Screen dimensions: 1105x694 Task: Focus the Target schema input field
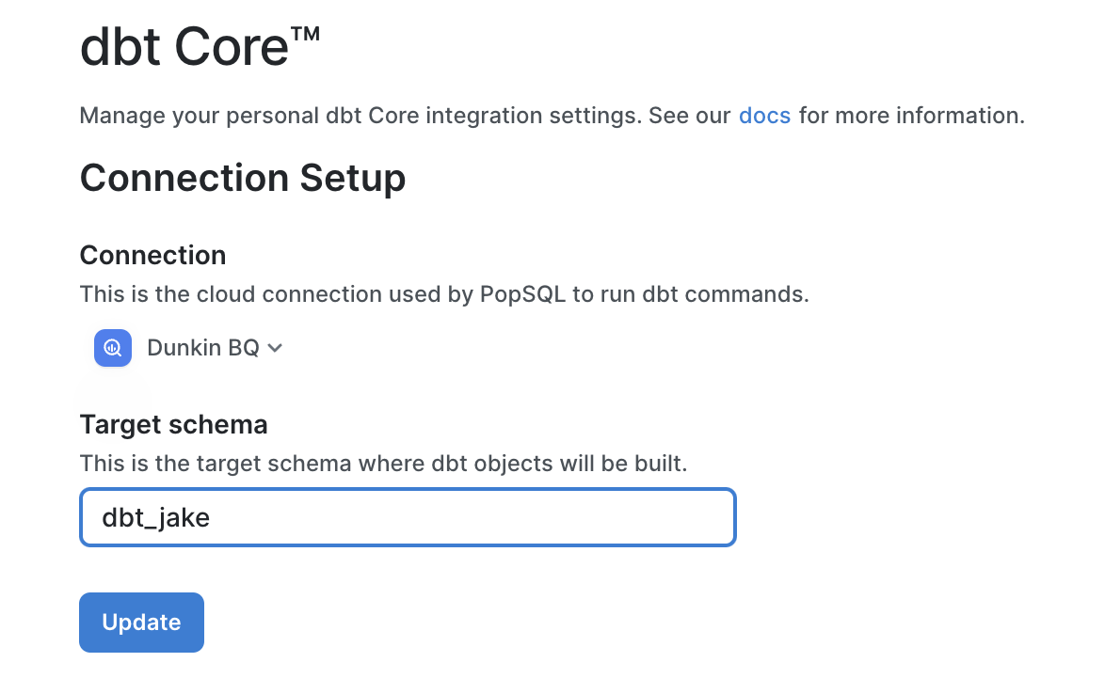click(407, 517)
